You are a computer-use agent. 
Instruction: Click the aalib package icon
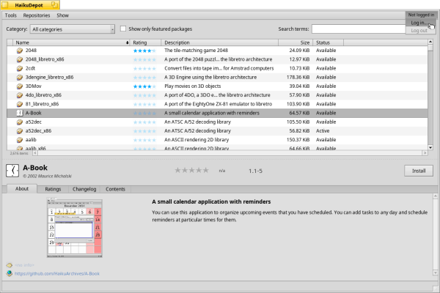20,139
